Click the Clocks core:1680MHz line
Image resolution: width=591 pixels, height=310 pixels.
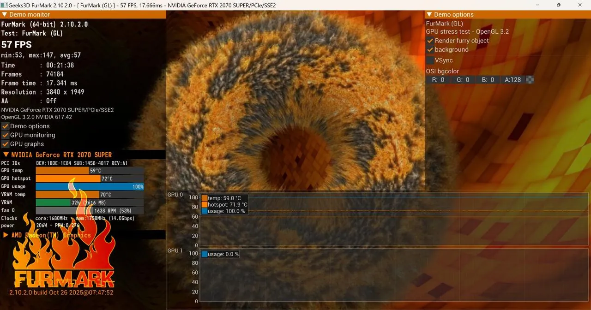click(x=68, y=218)
